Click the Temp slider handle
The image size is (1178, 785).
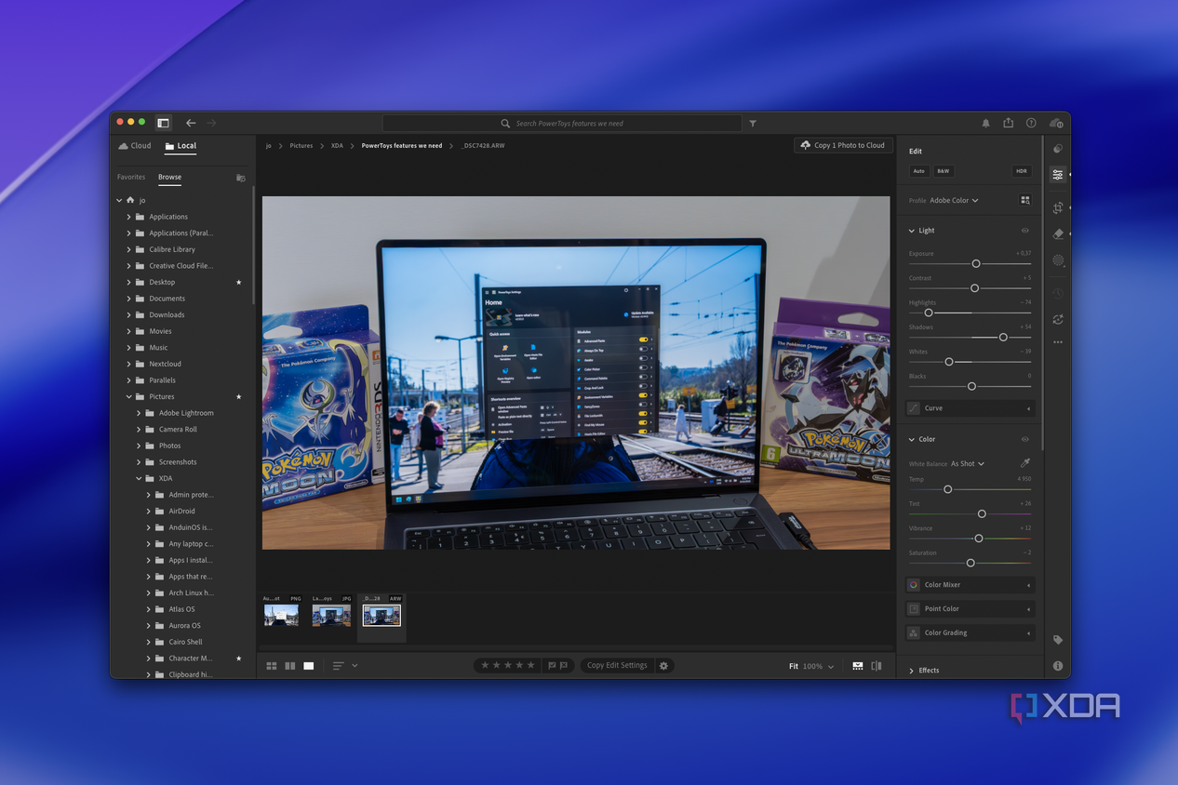click(x=948, y=489)
